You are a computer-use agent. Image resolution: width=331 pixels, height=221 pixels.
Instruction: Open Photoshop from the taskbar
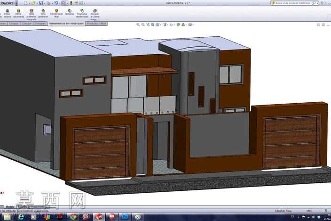125,217
